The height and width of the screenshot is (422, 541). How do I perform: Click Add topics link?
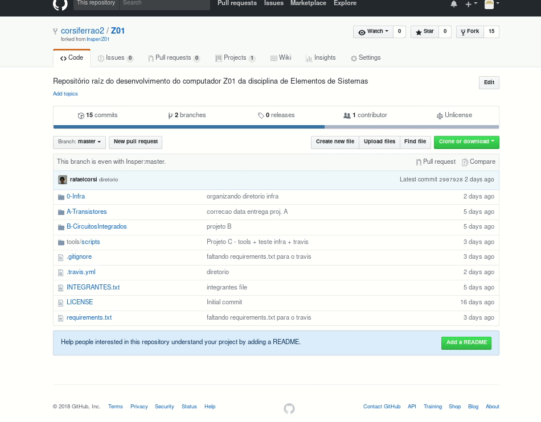click(65, 94)
